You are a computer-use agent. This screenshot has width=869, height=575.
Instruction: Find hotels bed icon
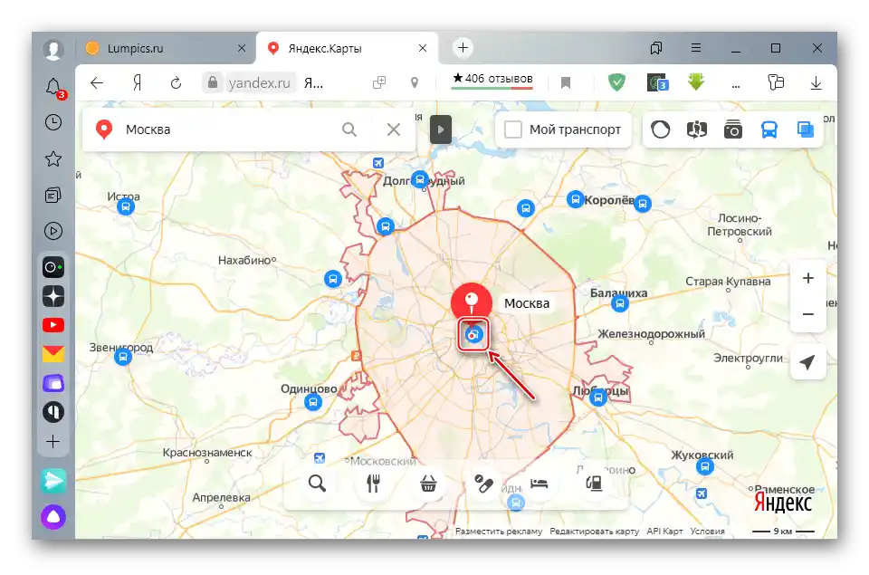click(539, 484)
